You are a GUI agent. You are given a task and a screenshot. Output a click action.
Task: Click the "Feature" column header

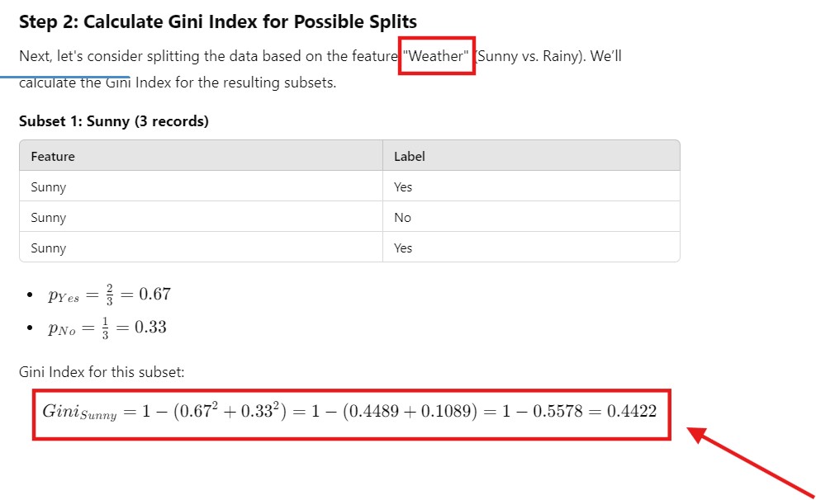tap(53, 156)
